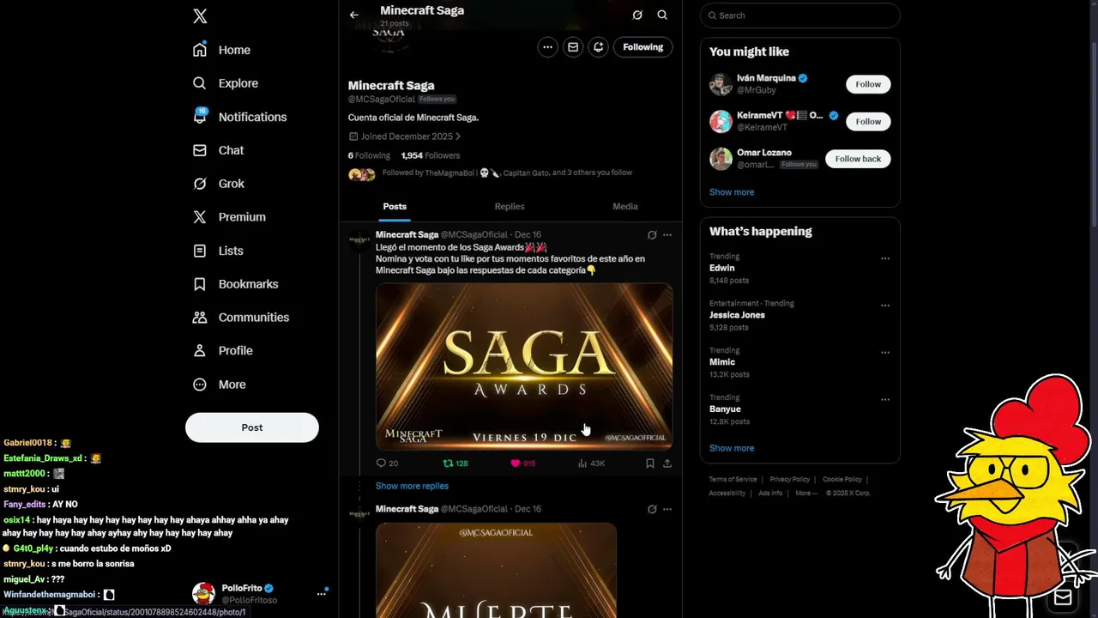Image resolution: width=1098 pixels, height=618 pixels.
Task: Click Show more under You might like
Action: (x=732, y=192)
